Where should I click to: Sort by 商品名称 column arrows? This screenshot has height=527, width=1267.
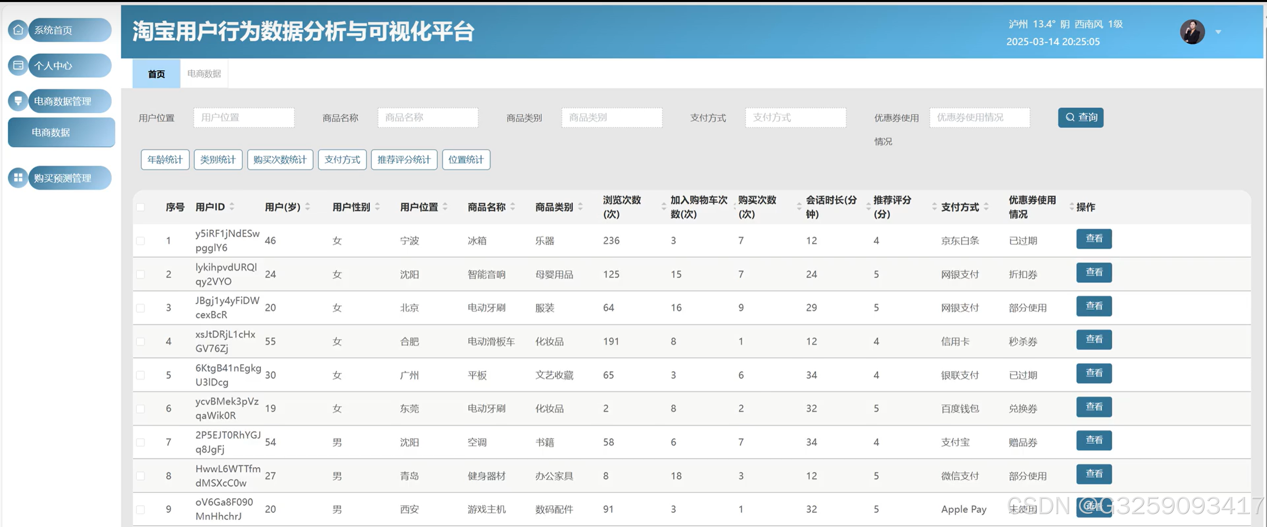(513, 207)
